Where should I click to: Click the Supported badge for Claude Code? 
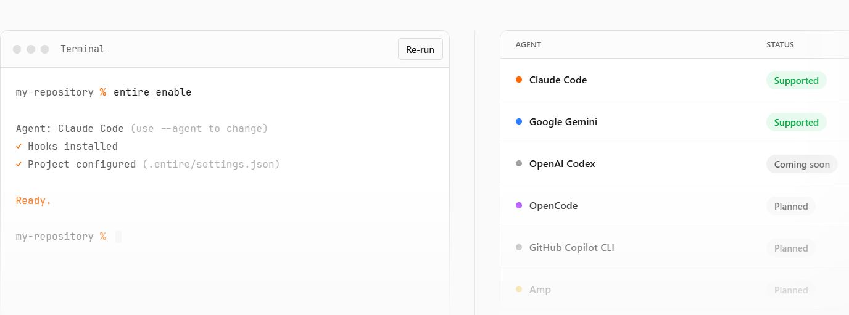[796, 80]
